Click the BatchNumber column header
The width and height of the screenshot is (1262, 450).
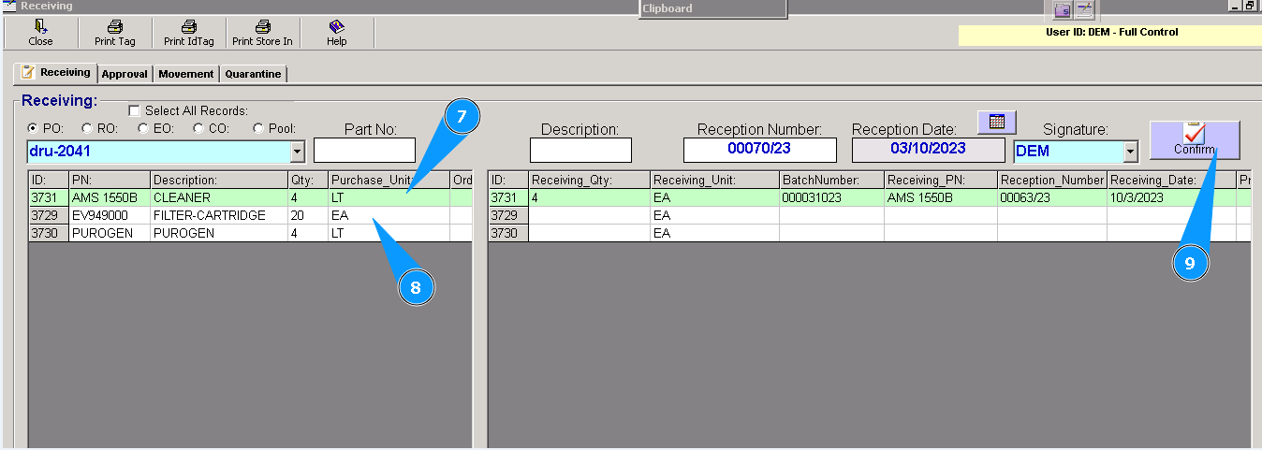(x=831, y=180)
